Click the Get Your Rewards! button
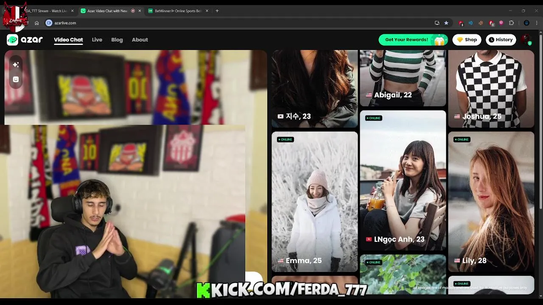The height and width of the screenshot is (305, 543). coord(413,40)
